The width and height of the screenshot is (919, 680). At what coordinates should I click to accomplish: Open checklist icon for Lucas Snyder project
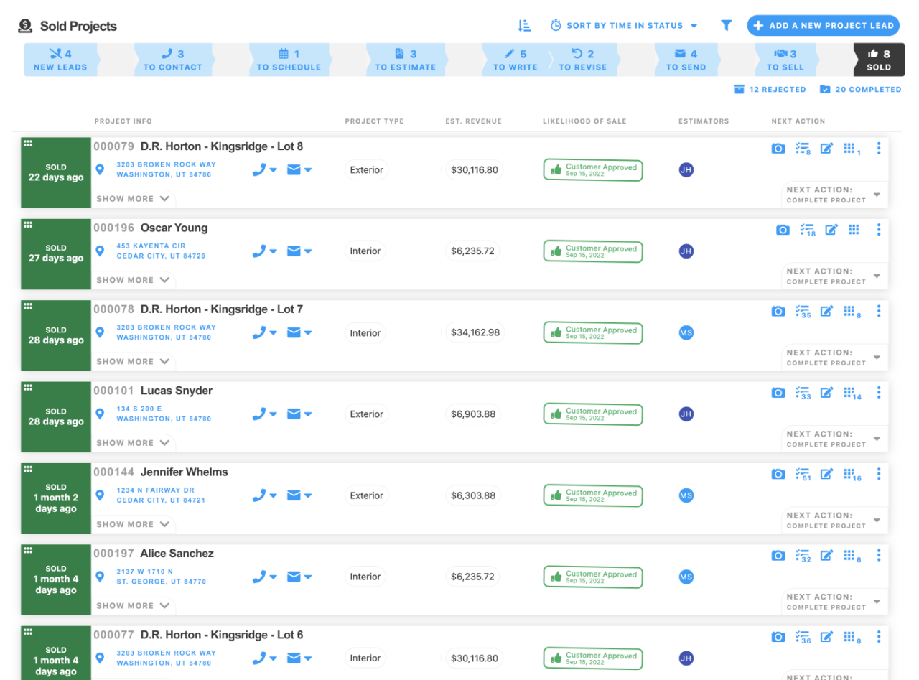pyautogui.click(x=803, y=393)
